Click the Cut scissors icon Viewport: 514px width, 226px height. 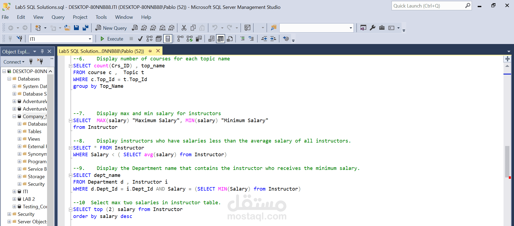click(184, 28)
